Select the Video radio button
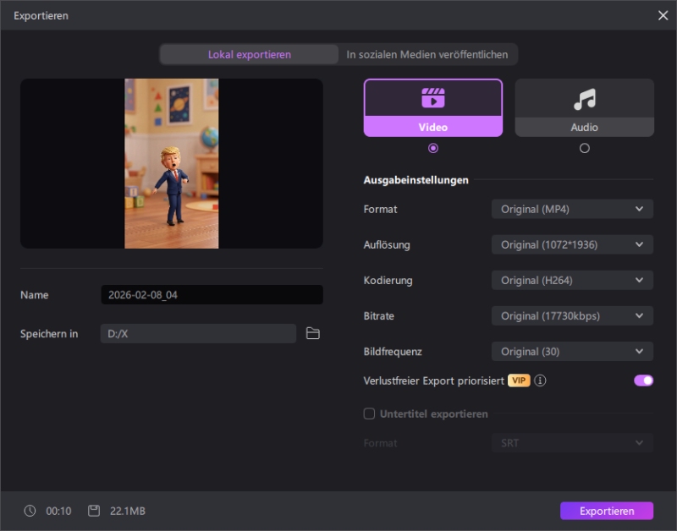 coord(433,148)
